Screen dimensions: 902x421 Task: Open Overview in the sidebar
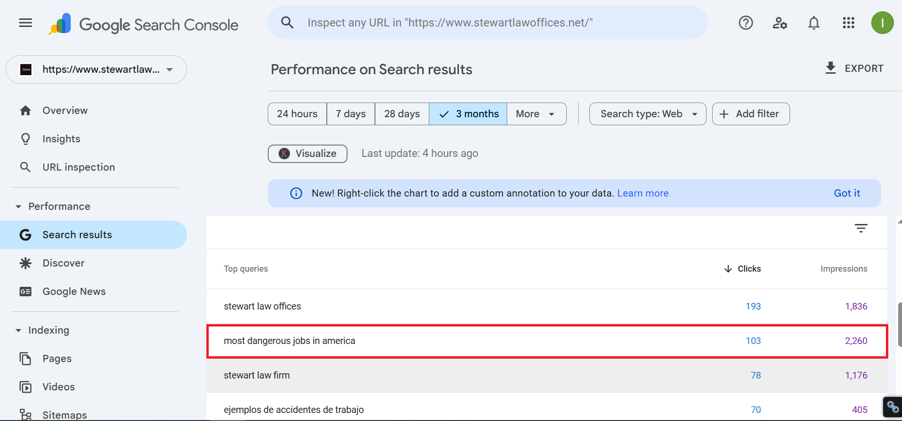tap(94, 111)
